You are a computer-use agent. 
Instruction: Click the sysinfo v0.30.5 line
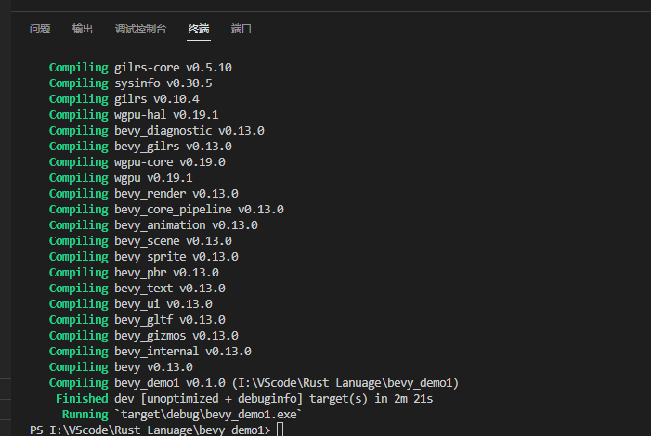163,83
